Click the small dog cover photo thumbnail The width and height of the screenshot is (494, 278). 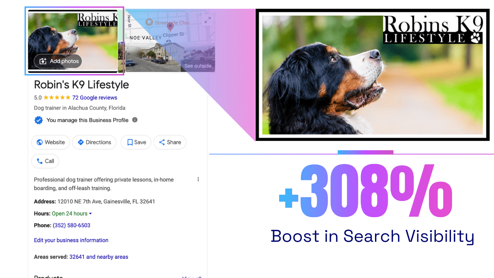(73, 41)
